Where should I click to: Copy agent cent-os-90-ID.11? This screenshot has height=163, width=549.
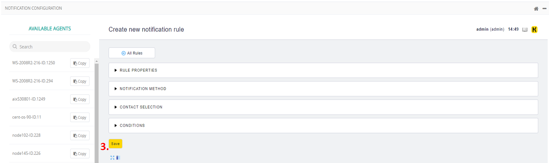click(x=80, y=117)
